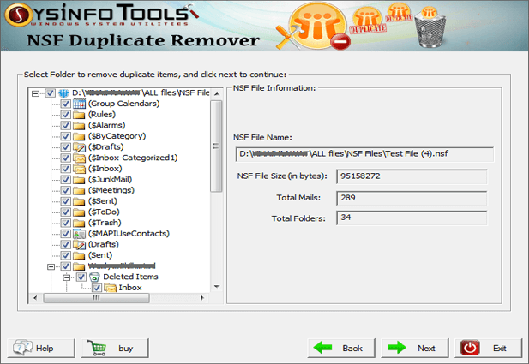Click the (Drafts) pencil folder icon
Image resolution: width=529 pixels, height=364 pixels.
[x=79, y=244]
